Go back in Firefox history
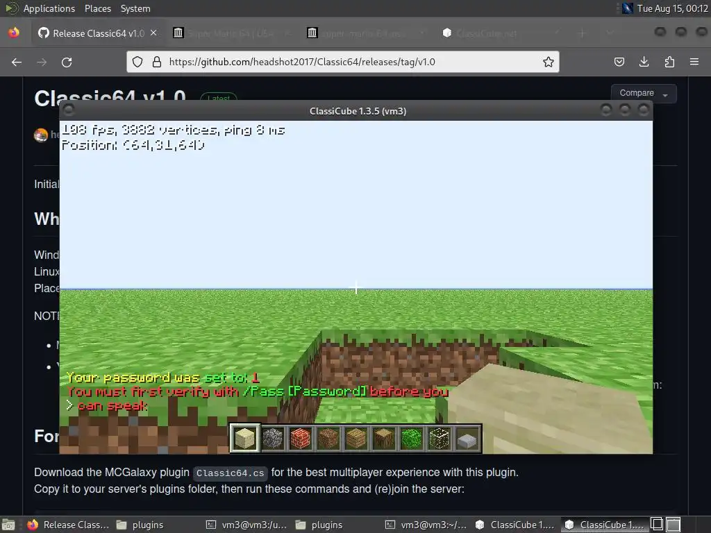 point(17,62)
